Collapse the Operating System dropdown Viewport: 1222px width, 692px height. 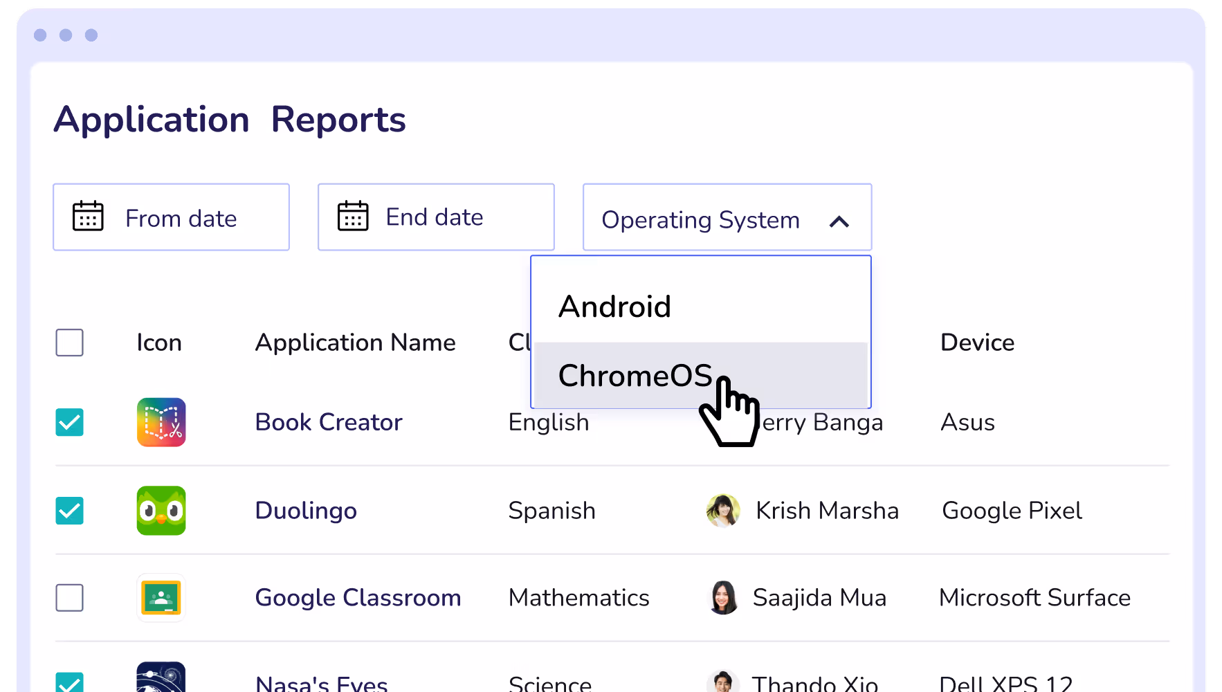tap(727, 217)
